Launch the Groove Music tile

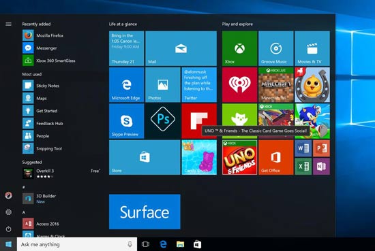point(276,48)
